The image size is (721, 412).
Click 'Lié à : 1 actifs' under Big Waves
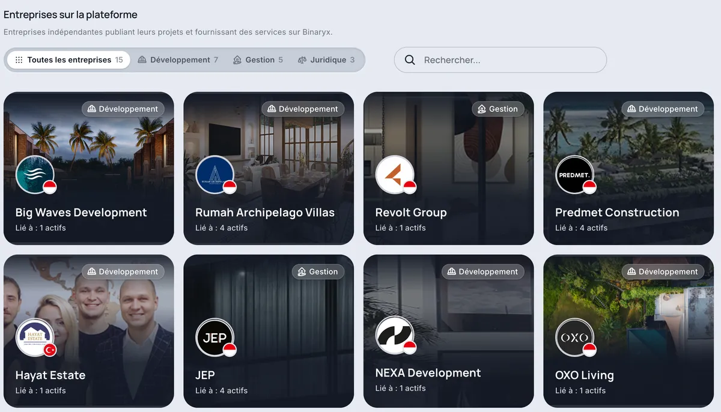click(40, 228)
